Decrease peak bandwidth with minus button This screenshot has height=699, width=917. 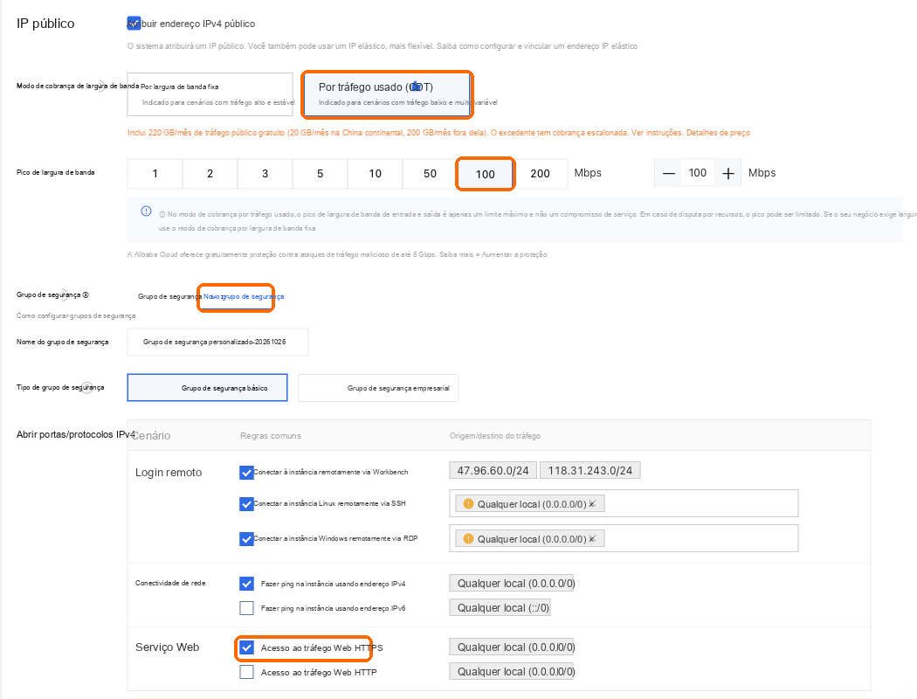click(x=668, y=174)
